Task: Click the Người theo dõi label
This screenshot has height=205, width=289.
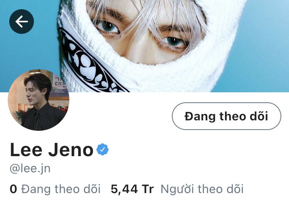Action: pyautogui.click(x=202, y=189)
